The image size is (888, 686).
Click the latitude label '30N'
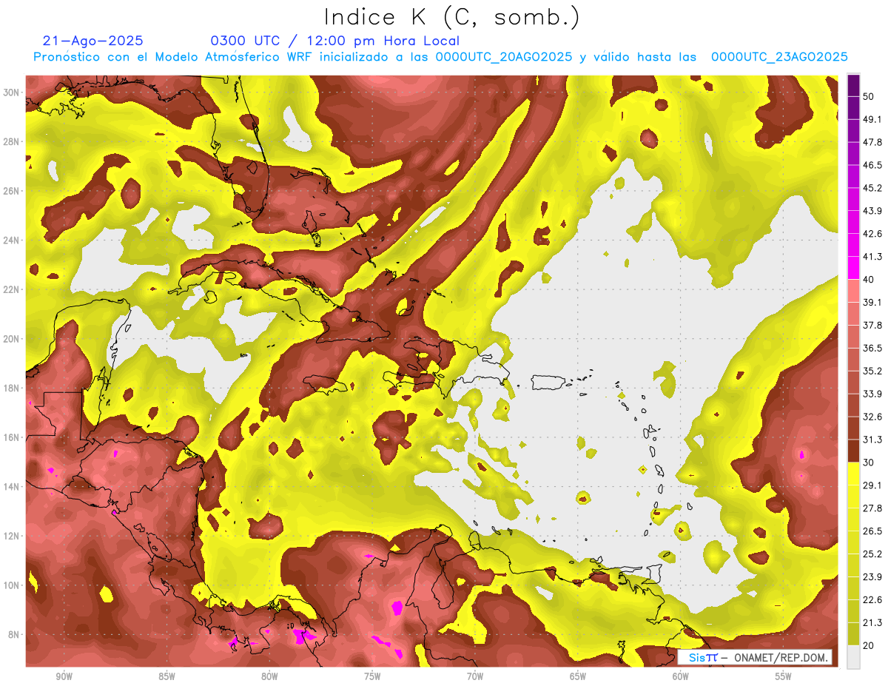tap(12, 93)
